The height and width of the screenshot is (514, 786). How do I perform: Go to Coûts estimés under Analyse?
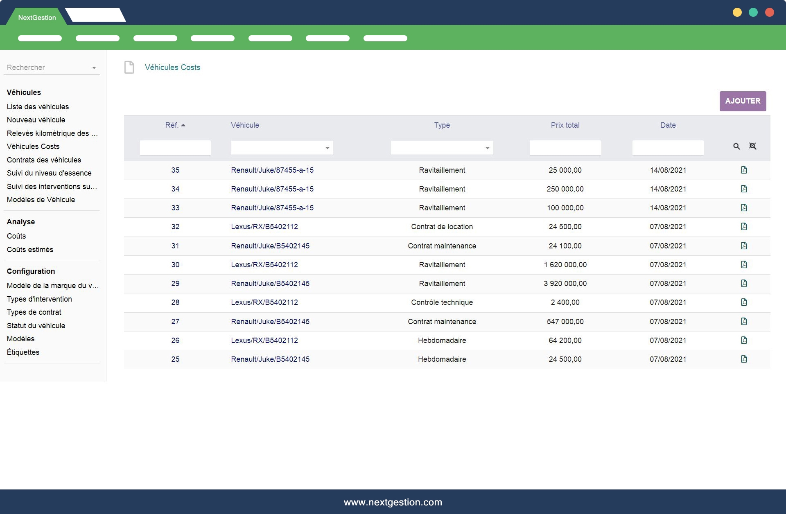30,250
